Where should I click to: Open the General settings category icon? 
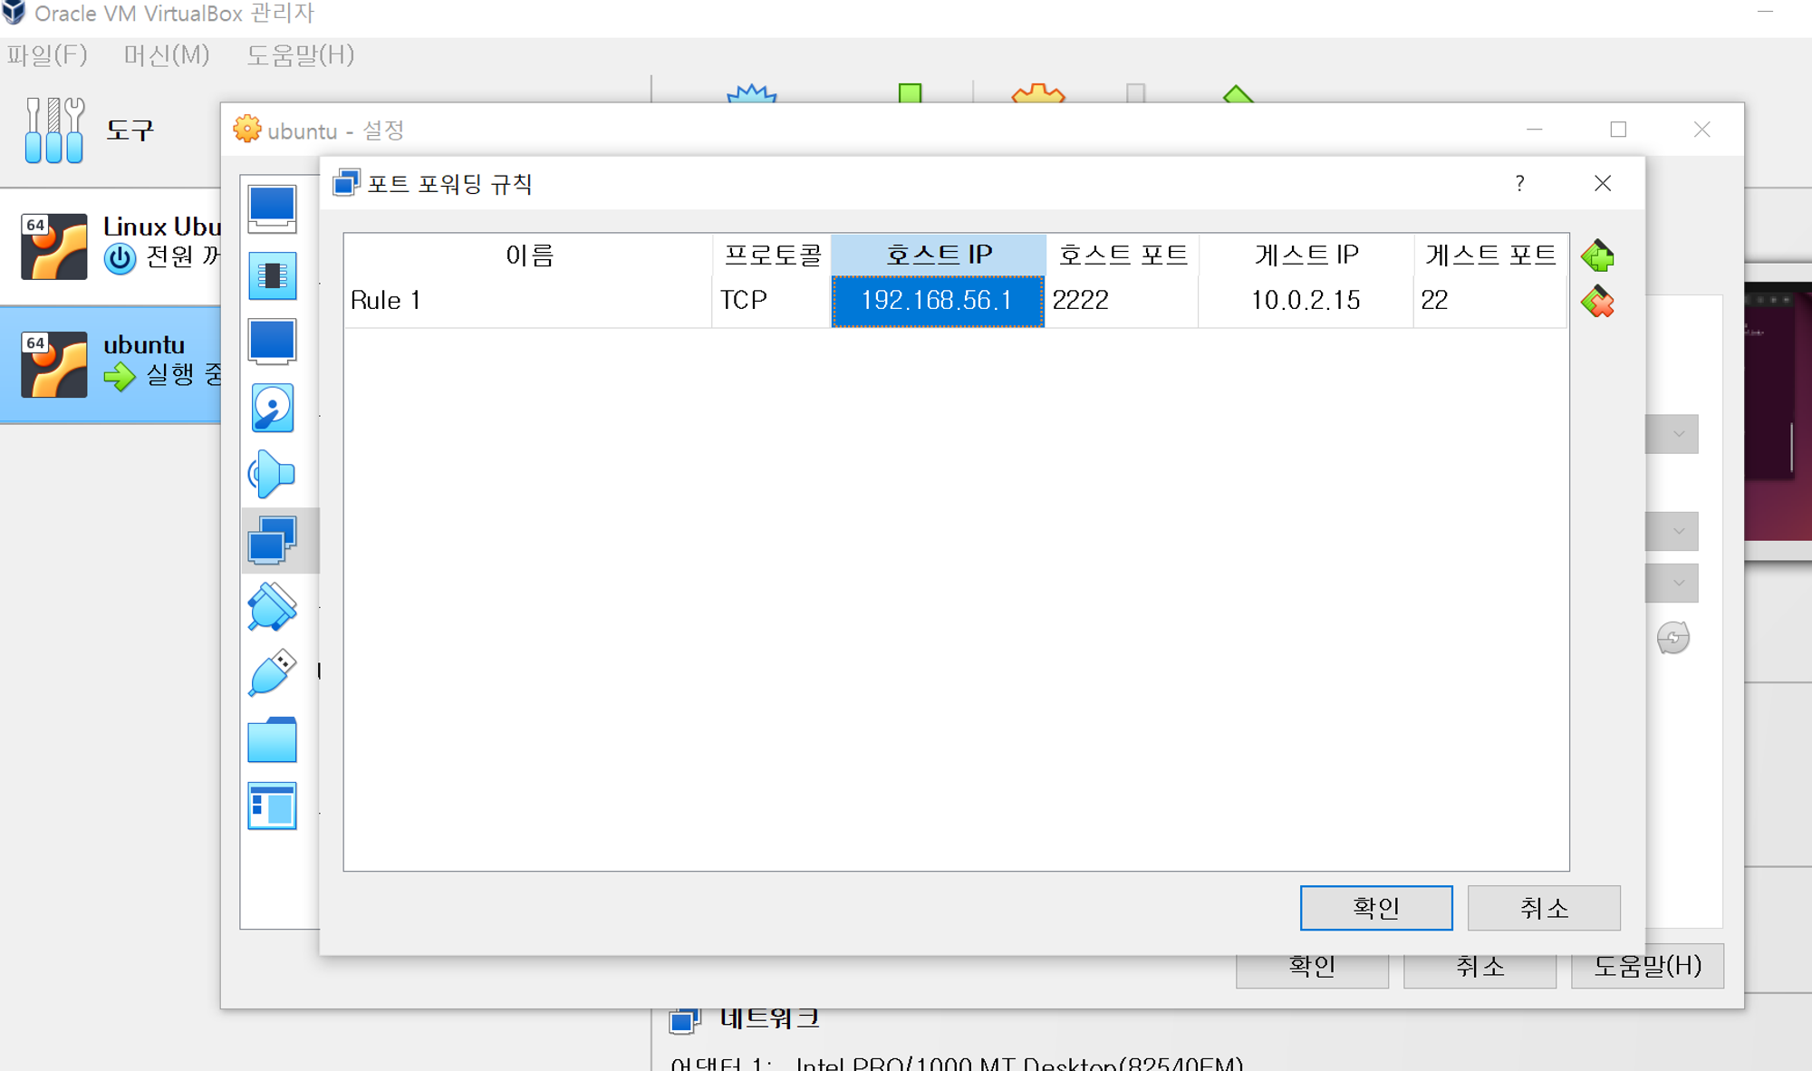coord(272,208)
